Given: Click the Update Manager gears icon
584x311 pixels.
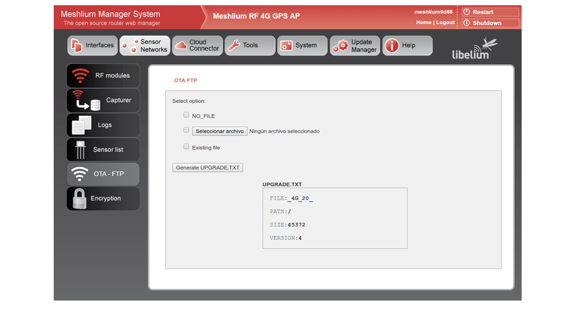Looking at the screenshot, I should pos(340,46).
